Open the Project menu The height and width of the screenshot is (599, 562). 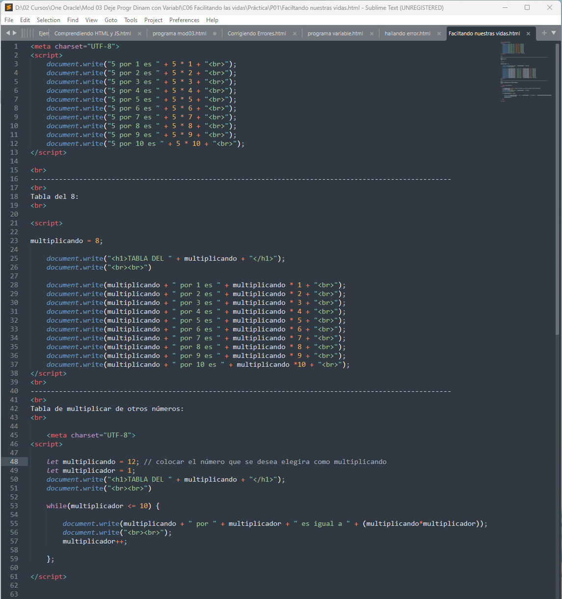153,20
